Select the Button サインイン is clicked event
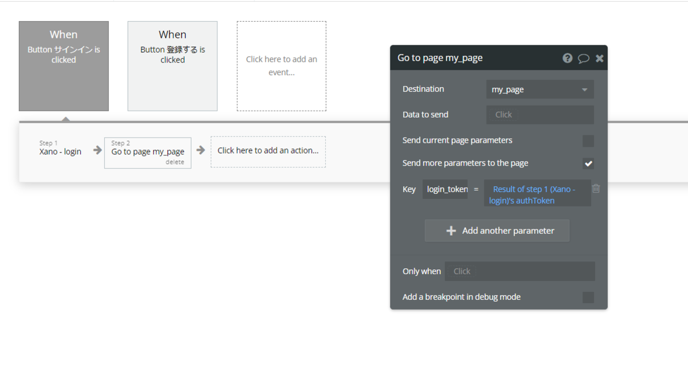Screen dimensions: 688x383 coord(64,67)
